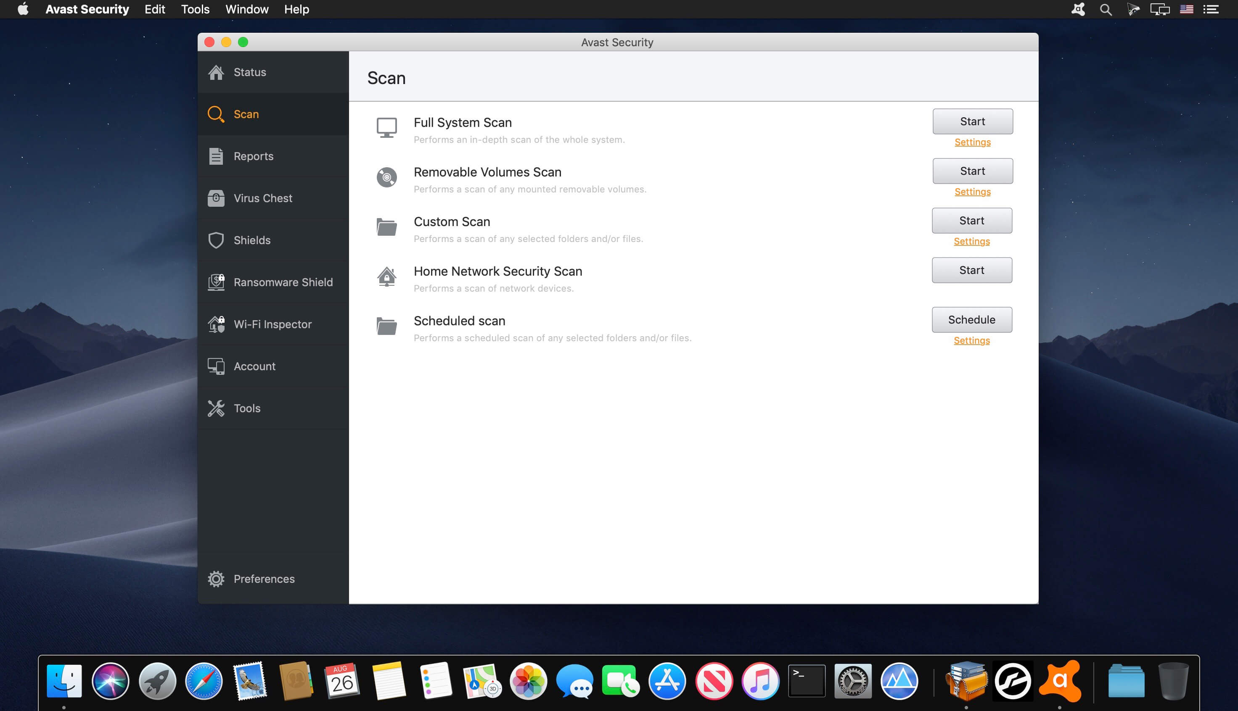Open the Tools menu bar item
Viewport: 1238px width, 711px height.
coord(195,9)
